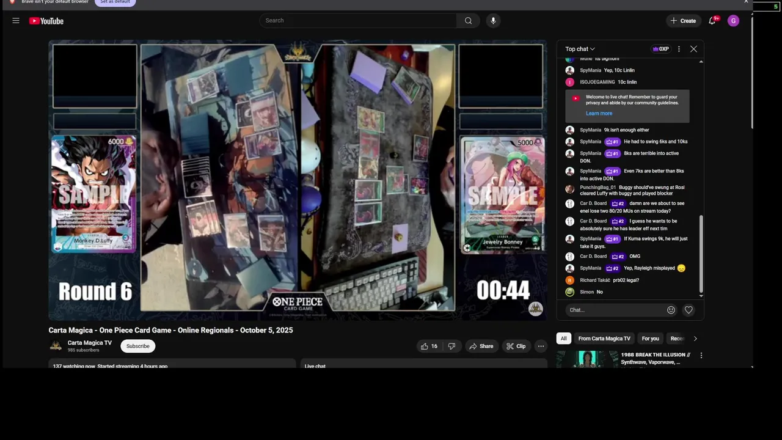Open more actions under the video

pyautogui.click(x=541, y=346)
